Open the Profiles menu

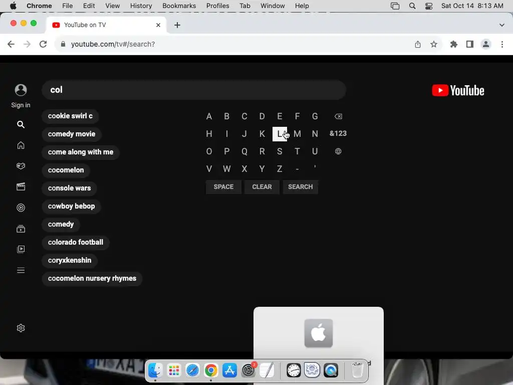click(217, 6)
